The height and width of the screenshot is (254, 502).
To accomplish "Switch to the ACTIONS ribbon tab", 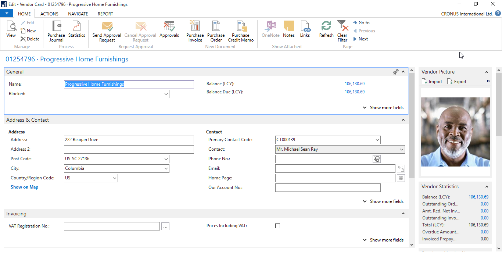I will click(x=49, y=14).
